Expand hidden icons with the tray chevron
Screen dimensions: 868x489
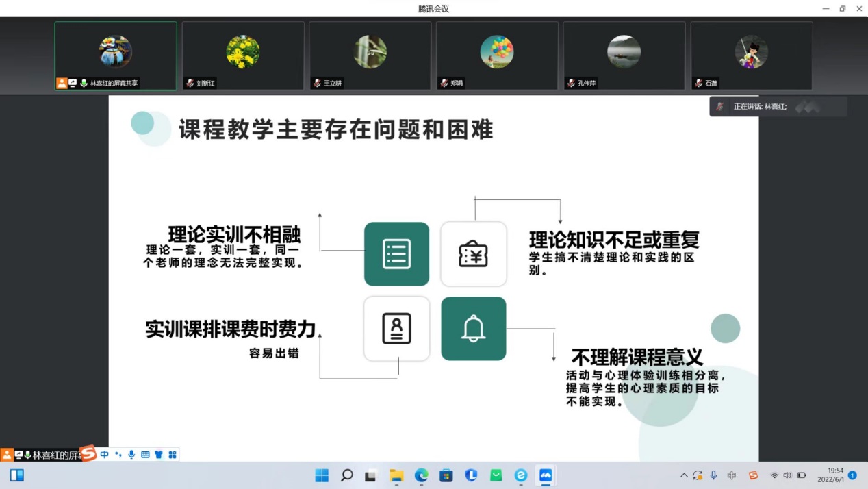[x=683, y=475]
